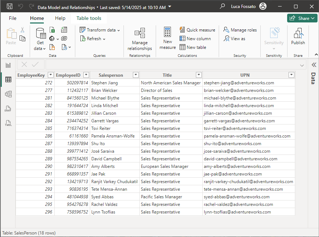Screen dimensions: 319x237
Task: Click the Manage relationships icon
Action: [140, 33]
